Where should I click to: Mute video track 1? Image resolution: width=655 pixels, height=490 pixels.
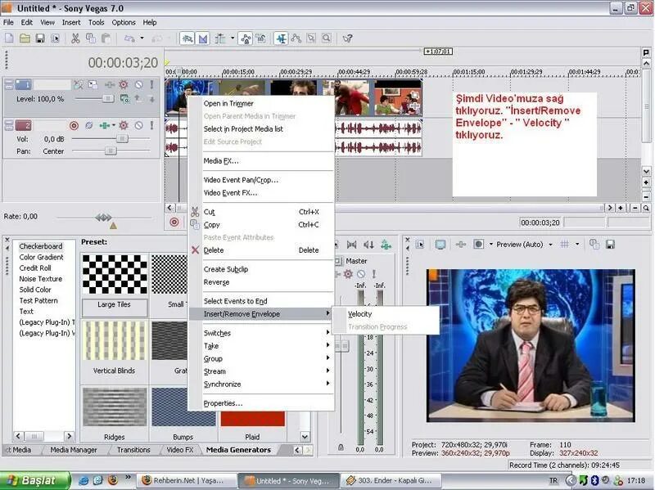point(138,85)
